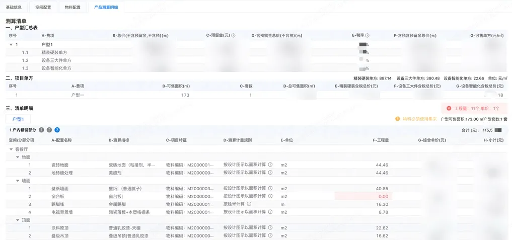Collapse the 客餐厅 tree group
This screenshot has width=512, height=240.
pyautogui.click(x=11, y=149)
